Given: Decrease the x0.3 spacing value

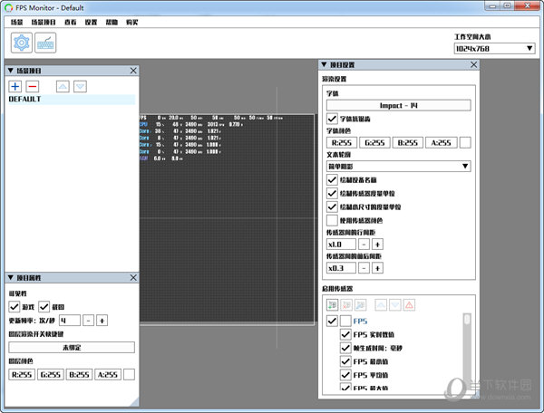Looking at the screenshot, I should pyautogui.click(x=364, y=268).
